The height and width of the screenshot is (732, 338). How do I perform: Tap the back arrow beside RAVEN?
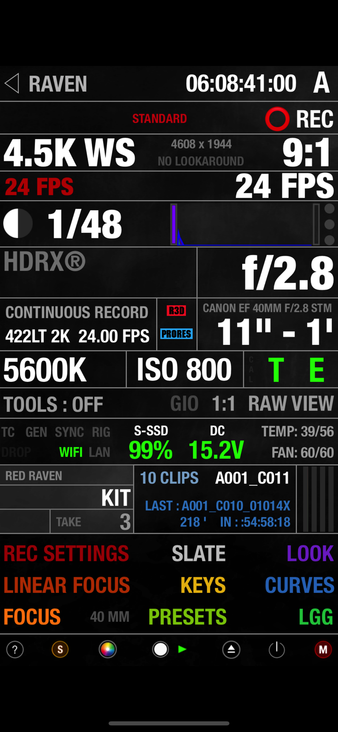click(x=12, y=83)
